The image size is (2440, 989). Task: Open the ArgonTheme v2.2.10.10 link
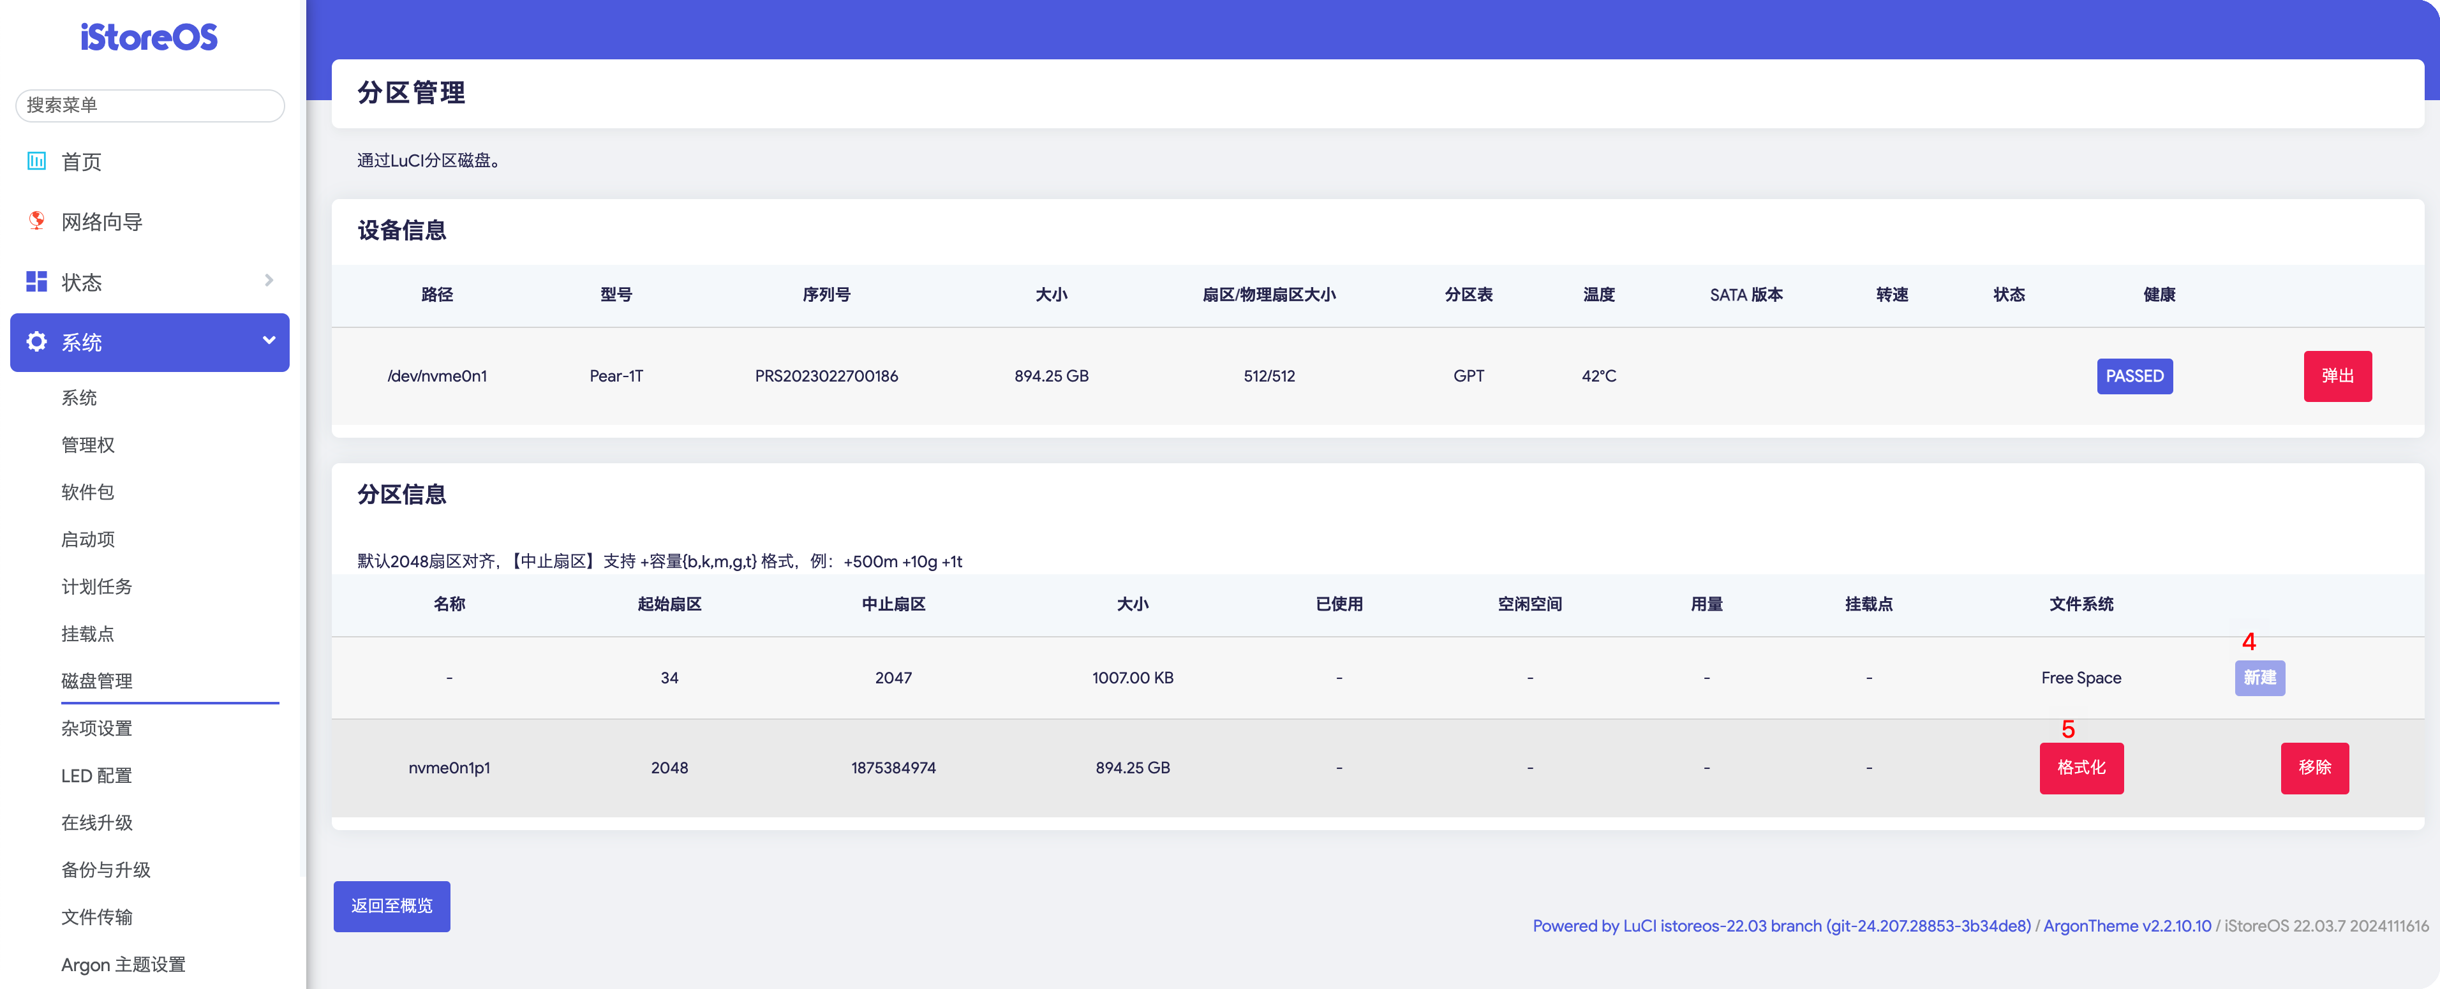pyautogui.click(x=2127, y=926)
